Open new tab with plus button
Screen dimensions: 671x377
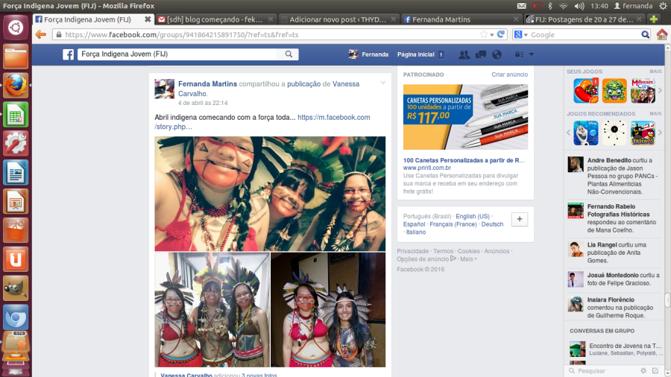(x=653, y=19)
